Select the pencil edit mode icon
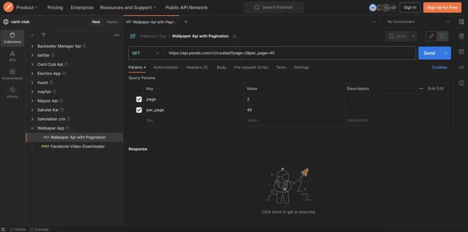The image size is (468, 232). click(431, 36)
